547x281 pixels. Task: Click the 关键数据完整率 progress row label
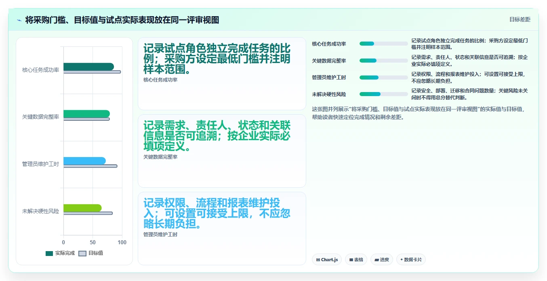[x=329, y=61]
